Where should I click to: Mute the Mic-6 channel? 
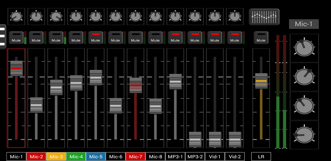(115, 38)
